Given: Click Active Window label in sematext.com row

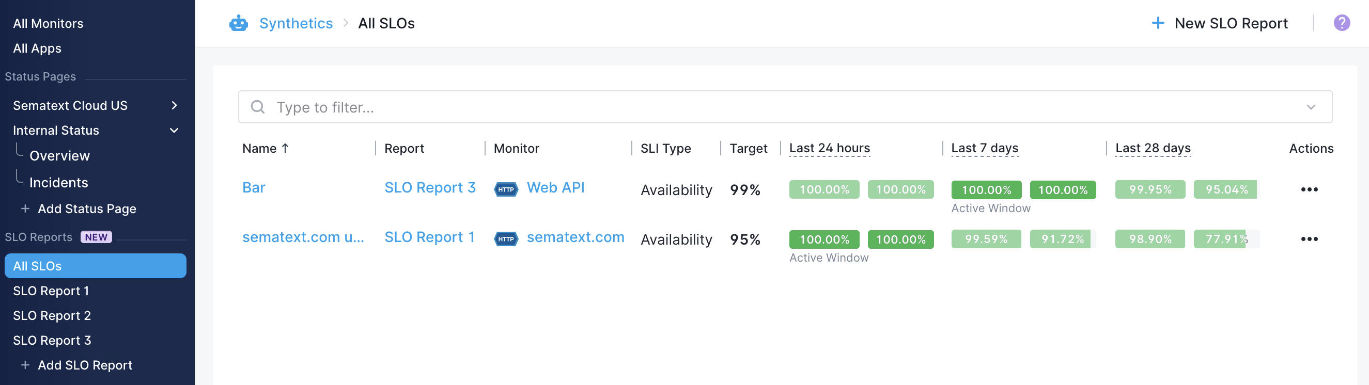Looking at the screenshot, I should tap(829, 258).
